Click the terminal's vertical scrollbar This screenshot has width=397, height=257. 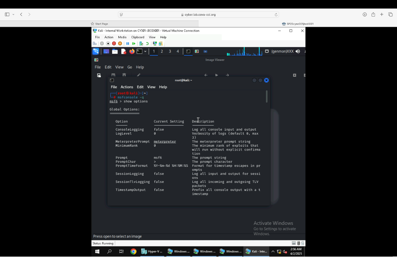266,97
